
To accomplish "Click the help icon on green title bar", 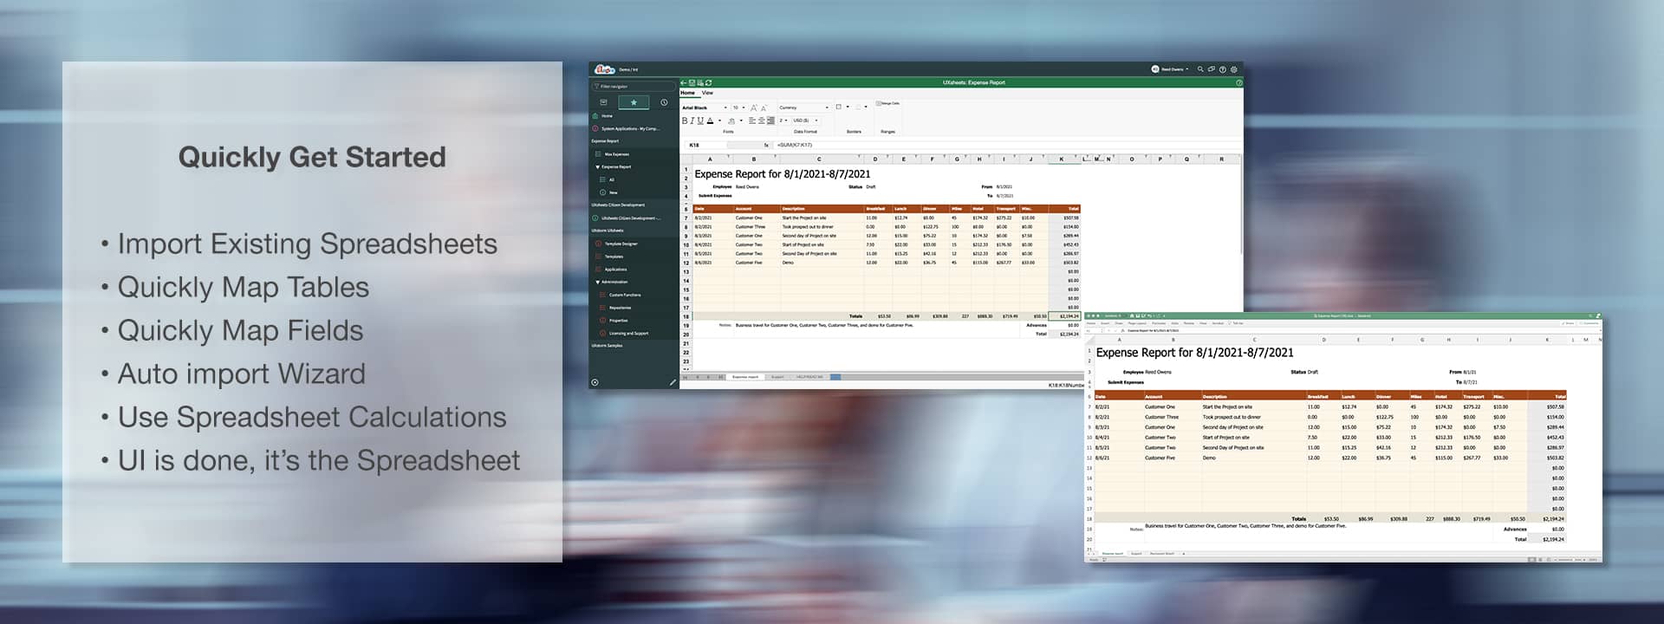I will 1238,82.
